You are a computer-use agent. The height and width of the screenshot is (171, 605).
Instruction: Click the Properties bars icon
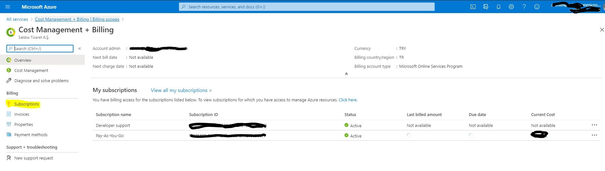click(x=9, y=124)
